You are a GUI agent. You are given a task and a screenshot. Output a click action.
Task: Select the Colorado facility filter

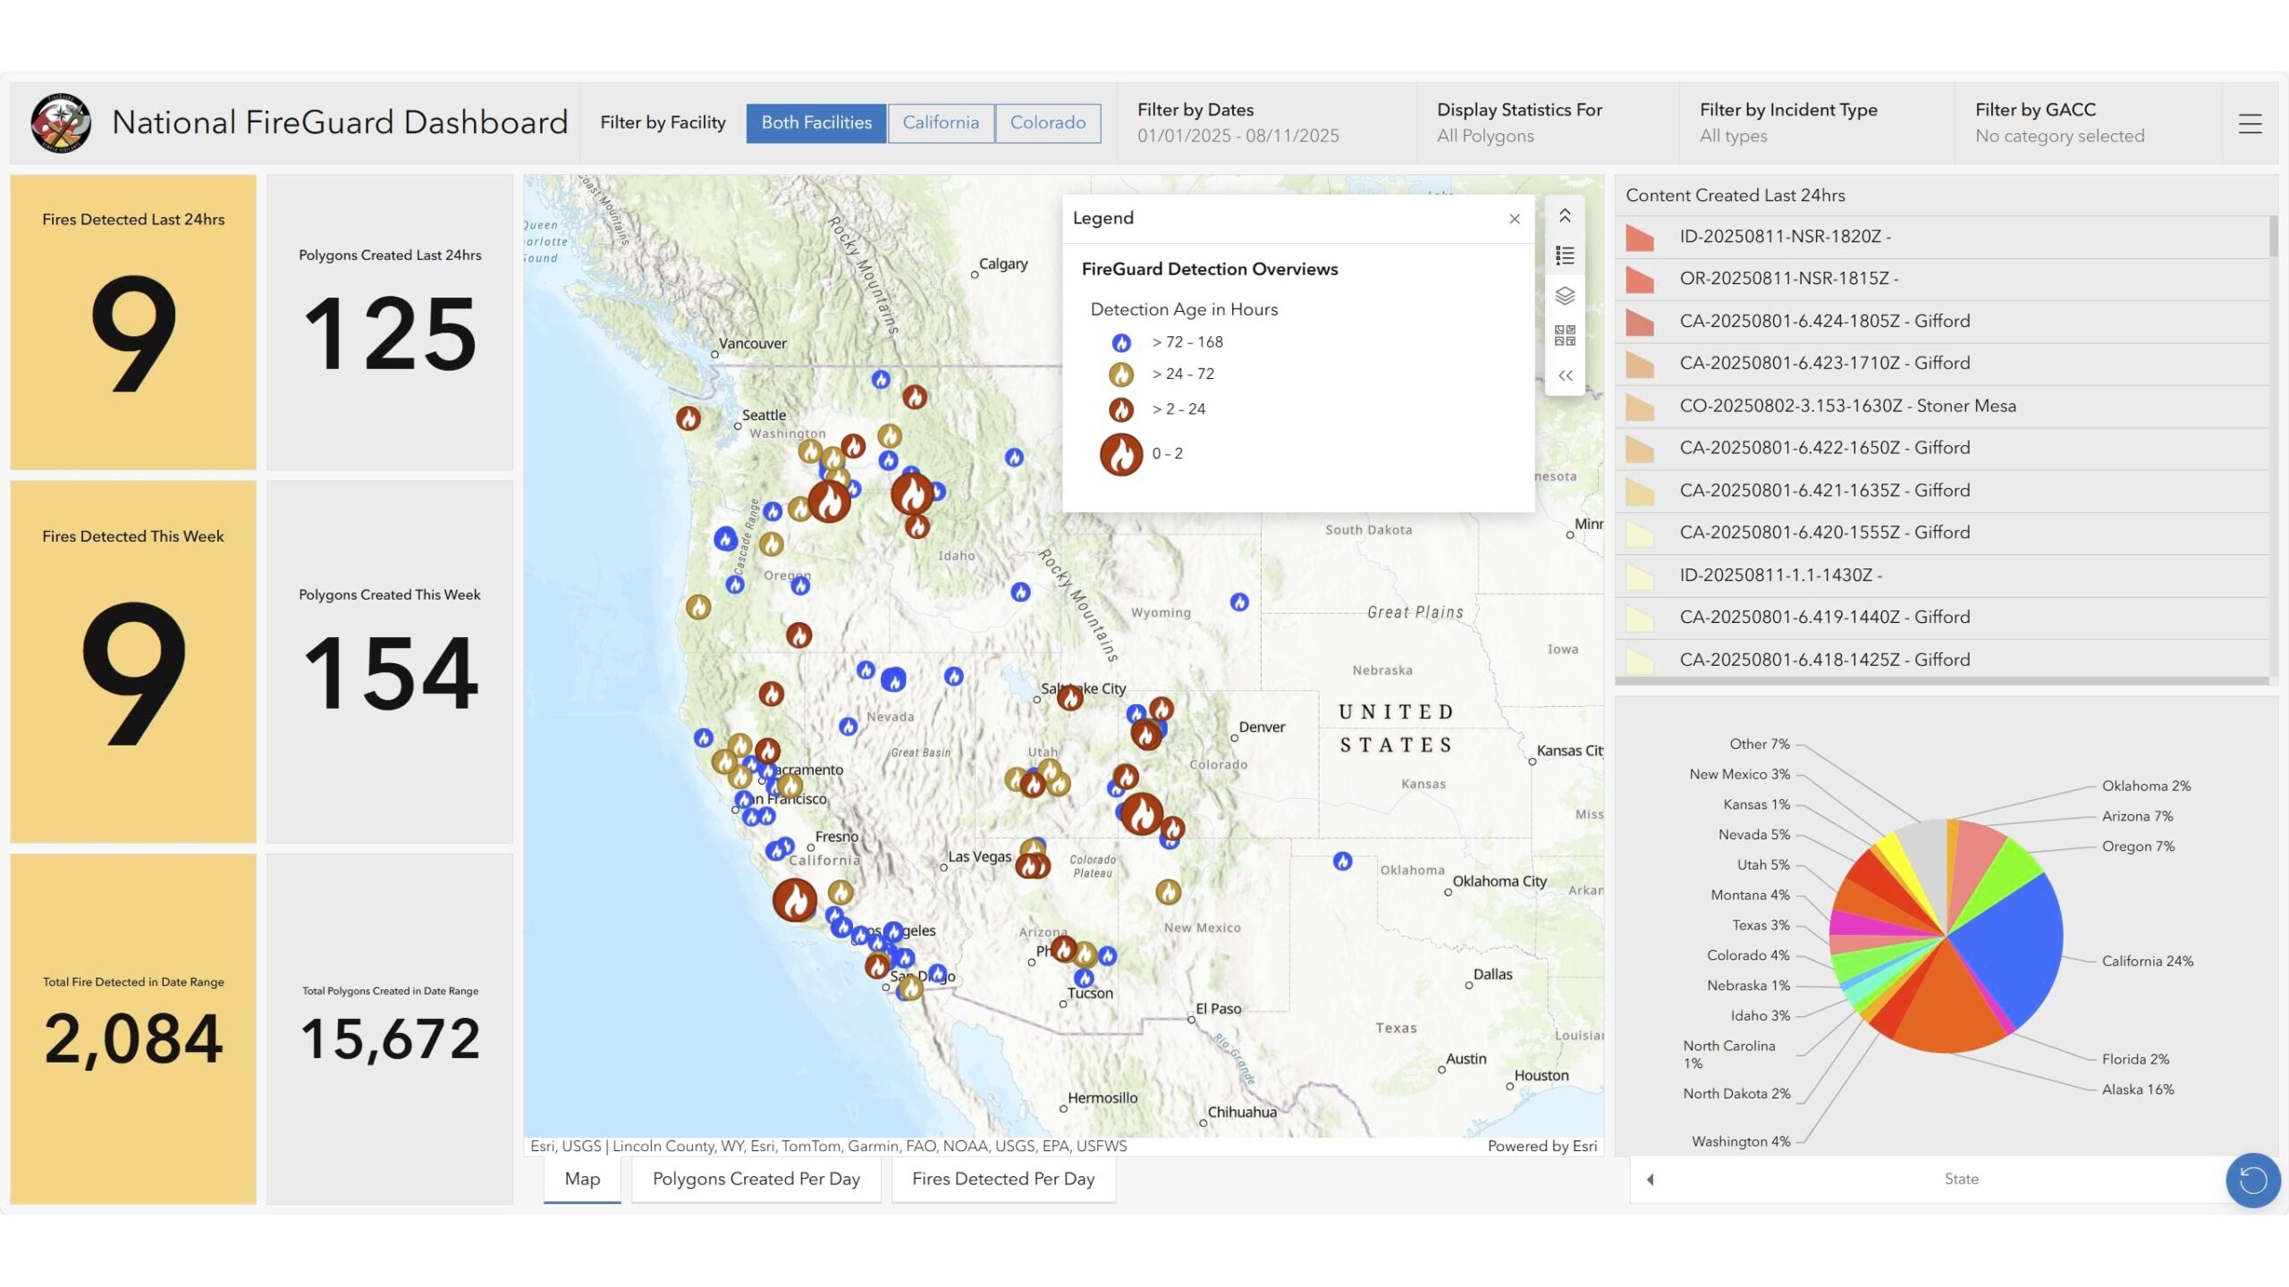[x=1048, y=122]
